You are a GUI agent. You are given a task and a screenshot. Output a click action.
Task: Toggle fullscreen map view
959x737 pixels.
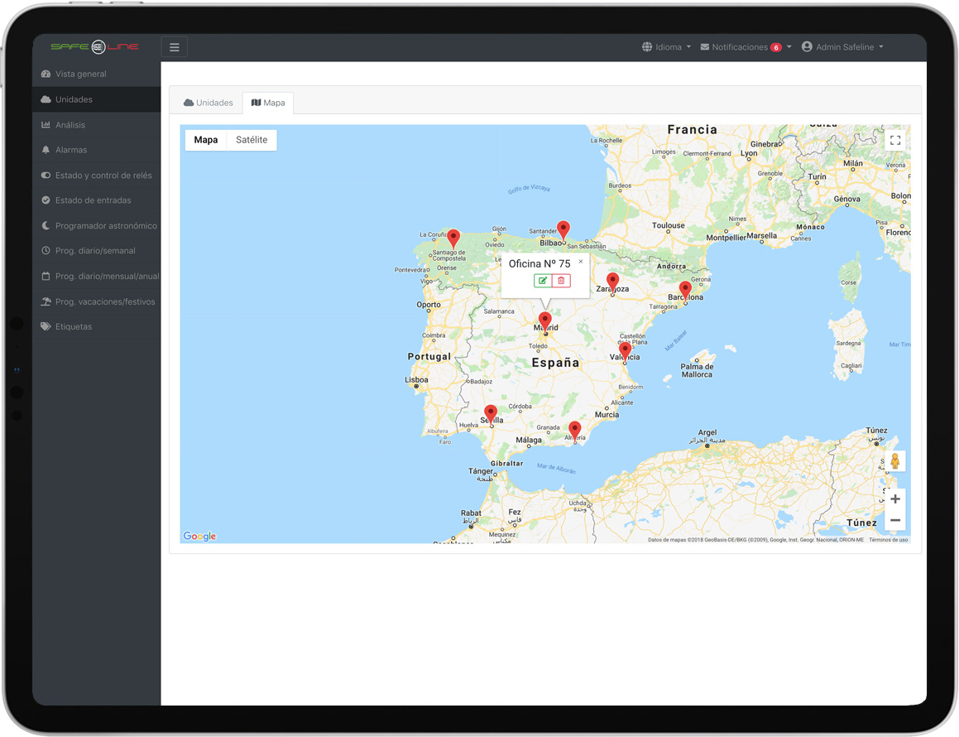[895, 140]
